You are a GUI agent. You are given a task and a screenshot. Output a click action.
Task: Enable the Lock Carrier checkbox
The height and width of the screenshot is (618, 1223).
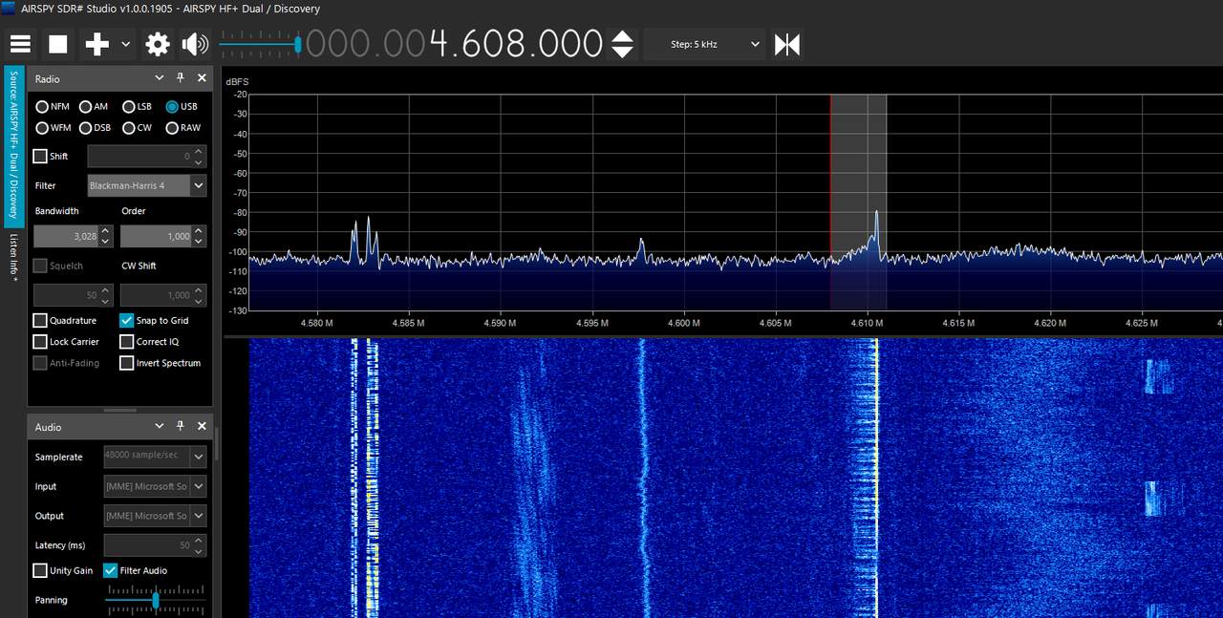tap(40, 342)
